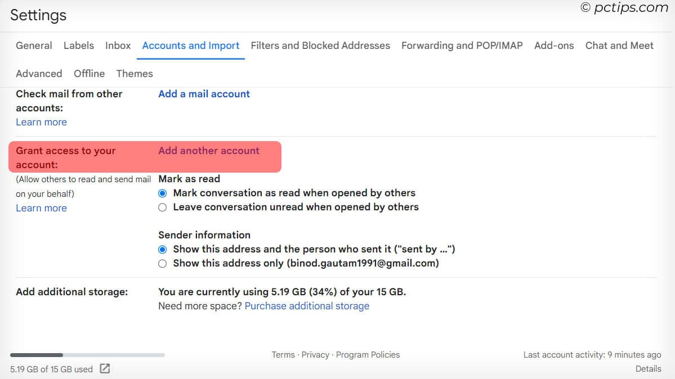Click Details next to last account activity
675x379 pixels.
[648, 368]
